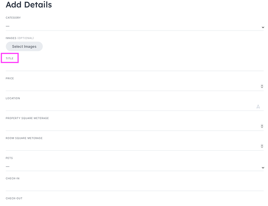Click the Category label text

[x=13, y=18]
